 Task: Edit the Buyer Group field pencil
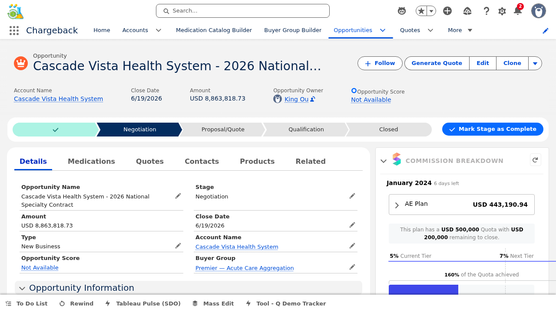coord(352,267)
